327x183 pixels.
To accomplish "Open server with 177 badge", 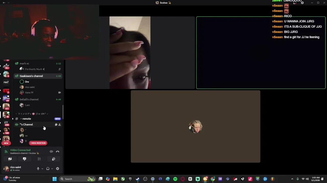I will pos(6,106).
